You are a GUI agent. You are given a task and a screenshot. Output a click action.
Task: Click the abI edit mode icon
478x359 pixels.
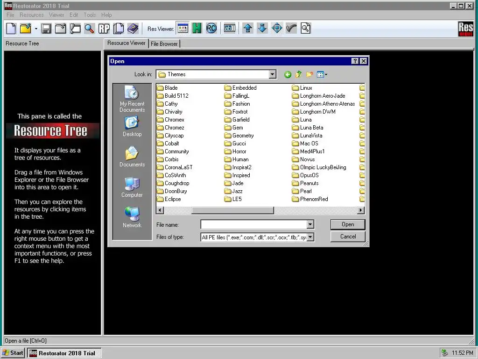click(230, 29)
